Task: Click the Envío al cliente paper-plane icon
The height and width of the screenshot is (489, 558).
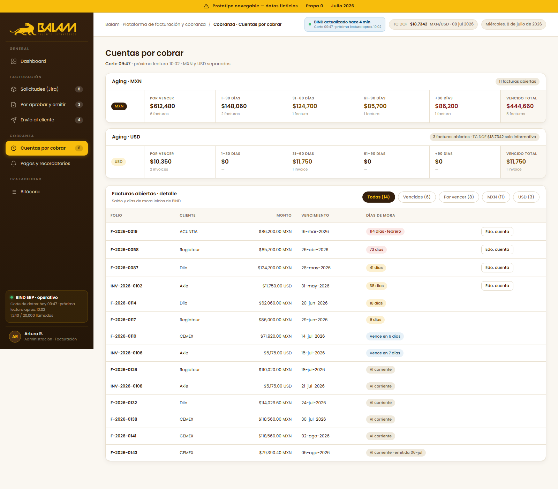Action: 14,120
